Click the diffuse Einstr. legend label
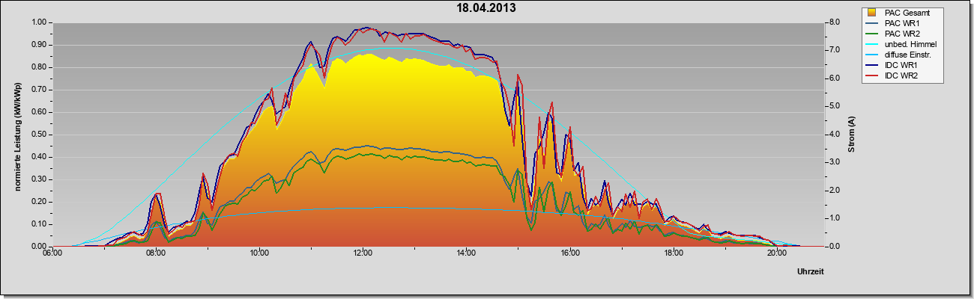Viewport: 974px width, 299px height. 909,55
